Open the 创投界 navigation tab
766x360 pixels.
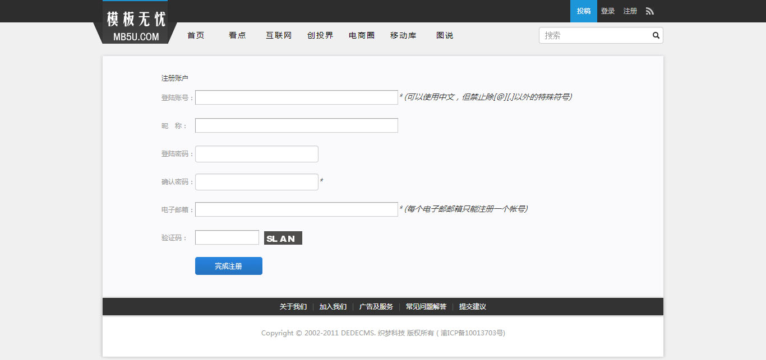pyautogui.click(x=320, y=35)
